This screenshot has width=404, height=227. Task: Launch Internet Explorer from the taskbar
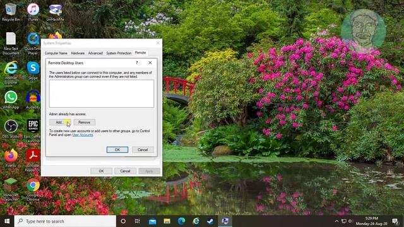click(196, 221)
